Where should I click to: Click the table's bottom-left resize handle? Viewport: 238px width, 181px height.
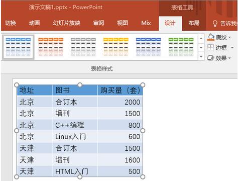point(17,176)
